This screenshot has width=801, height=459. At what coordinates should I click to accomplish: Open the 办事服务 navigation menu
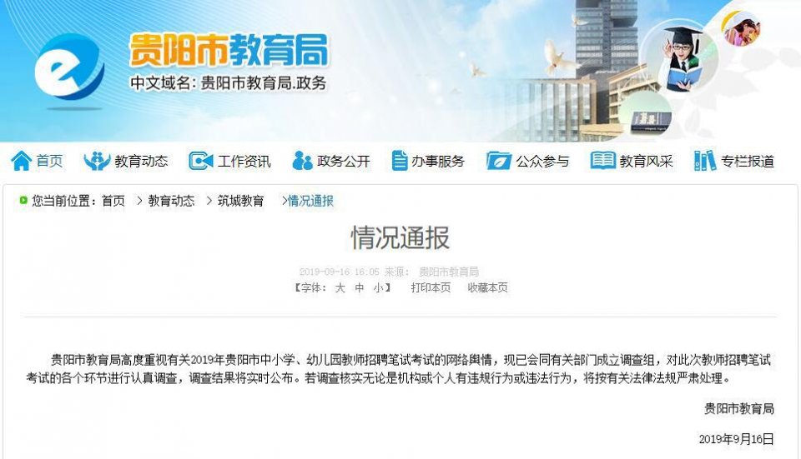[438, 162]
